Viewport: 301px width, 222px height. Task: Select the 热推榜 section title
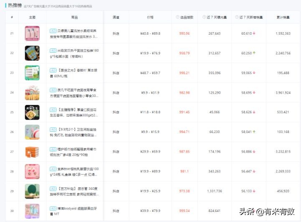tap(15, 5)
